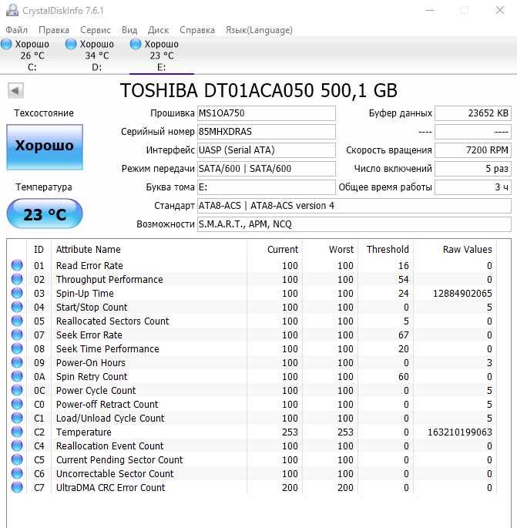Click the blue status orb for drive D:
517x528 pixels.
point(71,44)
